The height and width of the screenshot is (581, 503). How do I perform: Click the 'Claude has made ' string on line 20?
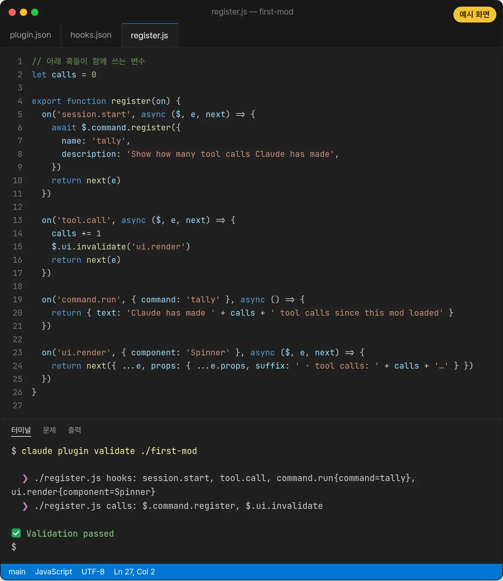[x=171, y=313]
